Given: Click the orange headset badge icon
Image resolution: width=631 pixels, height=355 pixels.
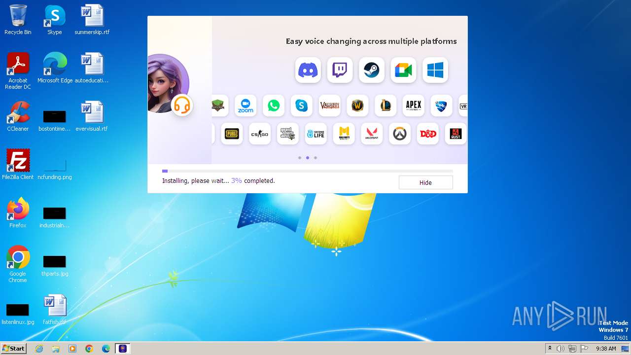Looking at the screenshot, I should click(182, 105).
